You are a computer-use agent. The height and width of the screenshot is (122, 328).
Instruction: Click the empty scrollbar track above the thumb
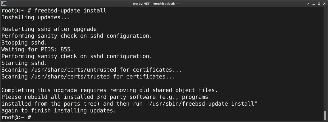326,60
